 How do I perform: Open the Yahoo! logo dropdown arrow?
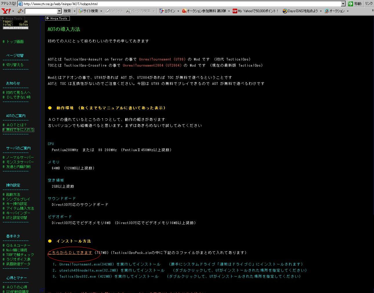click(x=13, y=11)
